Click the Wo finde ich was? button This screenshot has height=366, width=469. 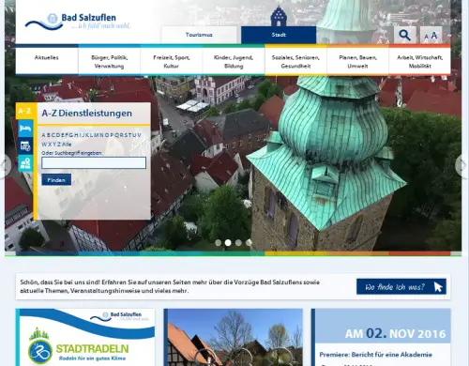tap(401, 286)
